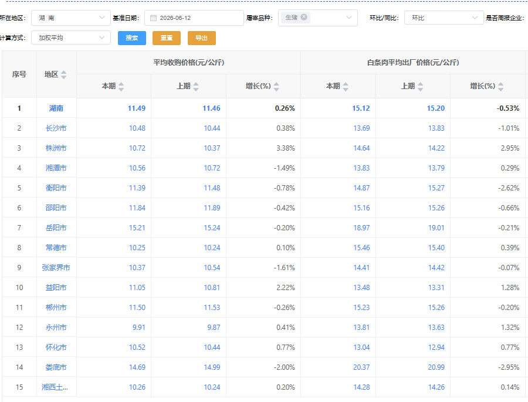Open the 娄底市 region link

pyautogui.click(x=56, y=367)
